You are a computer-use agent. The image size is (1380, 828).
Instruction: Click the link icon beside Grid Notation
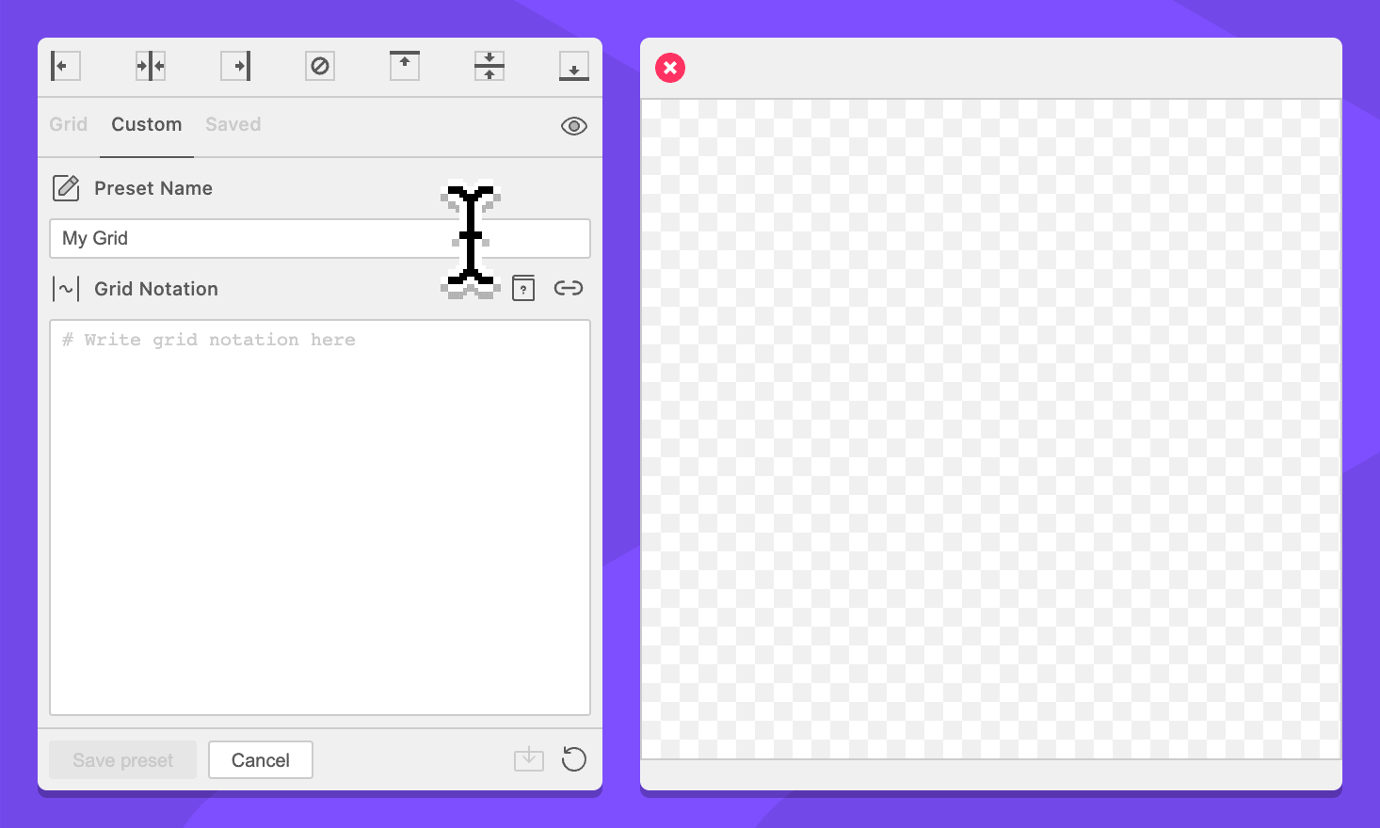(x=569, y=288)
